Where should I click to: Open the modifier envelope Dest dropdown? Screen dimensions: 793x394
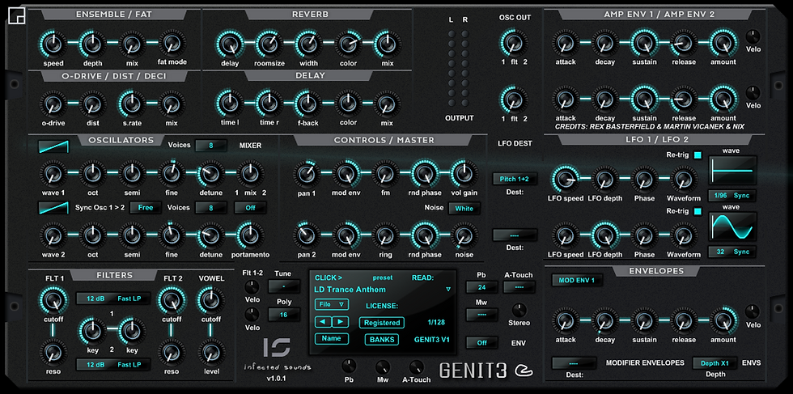574,363
